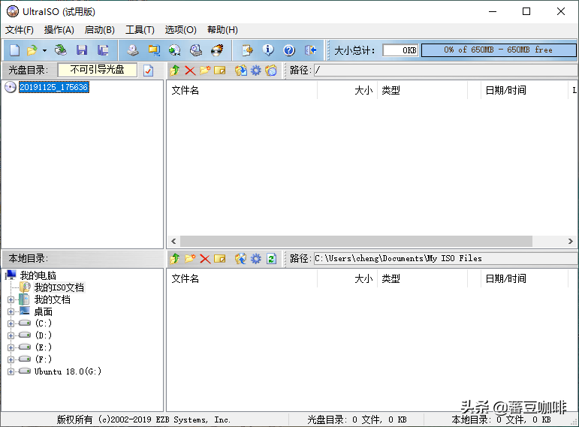Image resolution: width=579 pixels, height=427 pixels.
Task: Expand the 桌面 tree node
Action: pos(11,312)
